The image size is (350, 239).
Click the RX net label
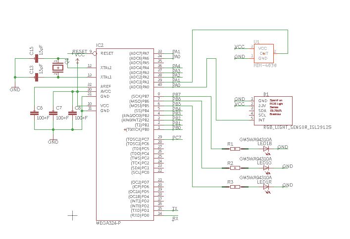point(175,219)
